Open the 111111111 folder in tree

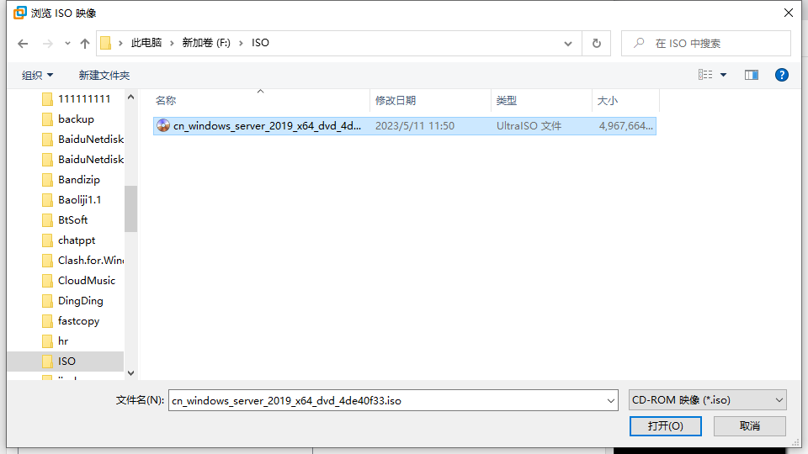point(82,99)
